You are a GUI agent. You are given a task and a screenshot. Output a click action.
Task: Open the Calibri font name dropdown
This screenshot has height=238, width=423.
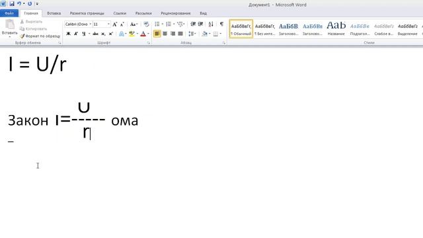tap(90, 24)
